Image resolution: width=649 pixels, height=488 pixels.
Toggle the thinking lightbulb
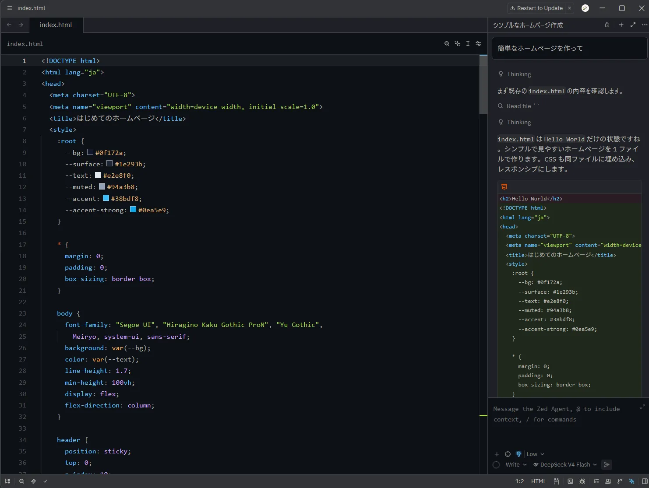(x=518, y=454)
